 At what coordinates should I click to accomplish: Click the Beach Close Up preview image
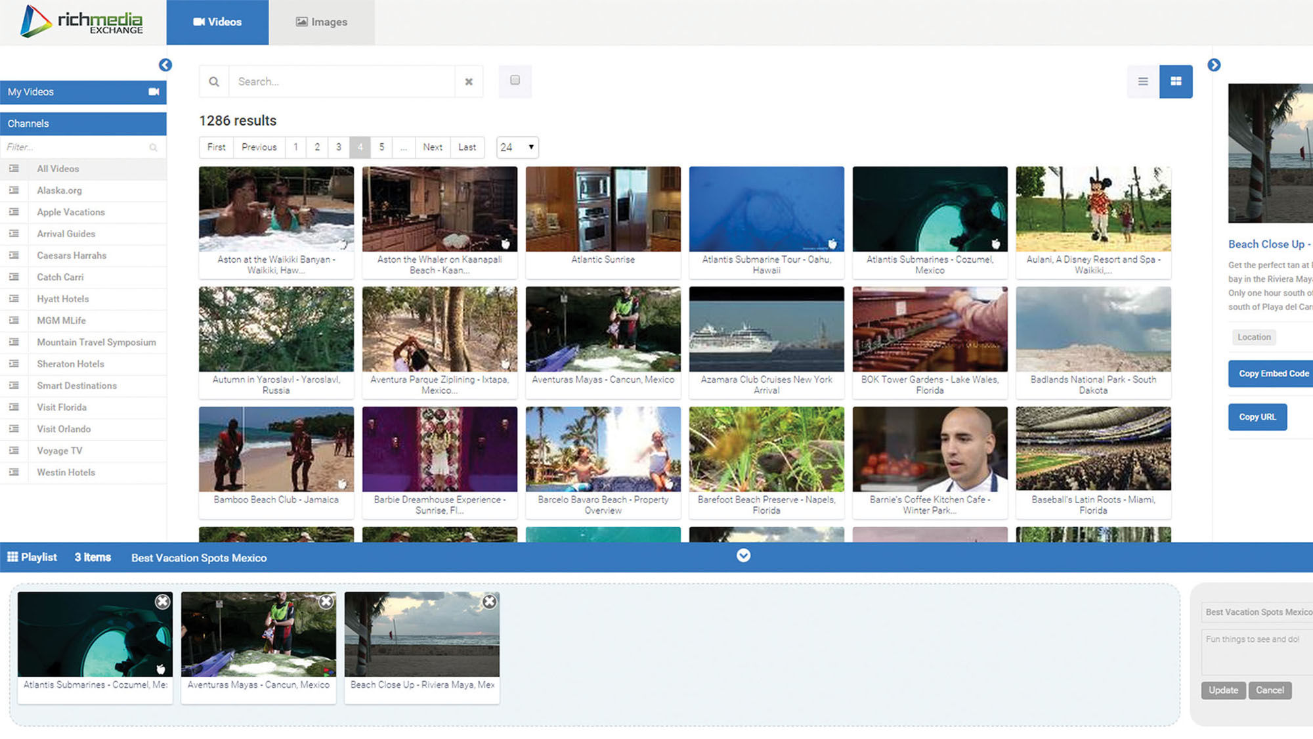click(1270, 154)
